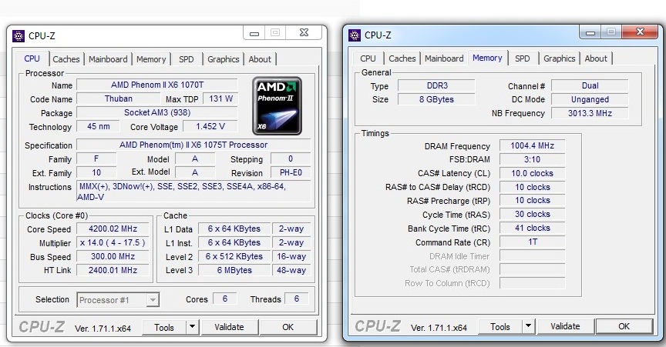Switch to Mainboard tab in right CPU-Z window
666x347 pixels.
click(x=444, y=58)
